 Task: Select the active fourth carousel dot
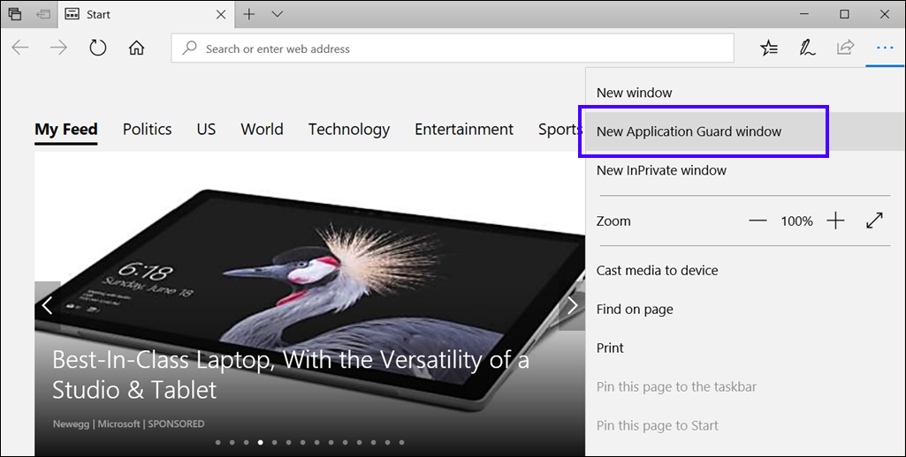coord(260,443)
